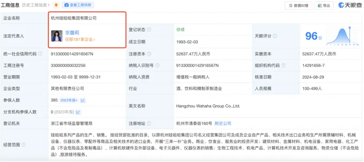Screen dimensions: 364x162
Task: Click help icon beside 注册资本
Action: pos(149,54)
